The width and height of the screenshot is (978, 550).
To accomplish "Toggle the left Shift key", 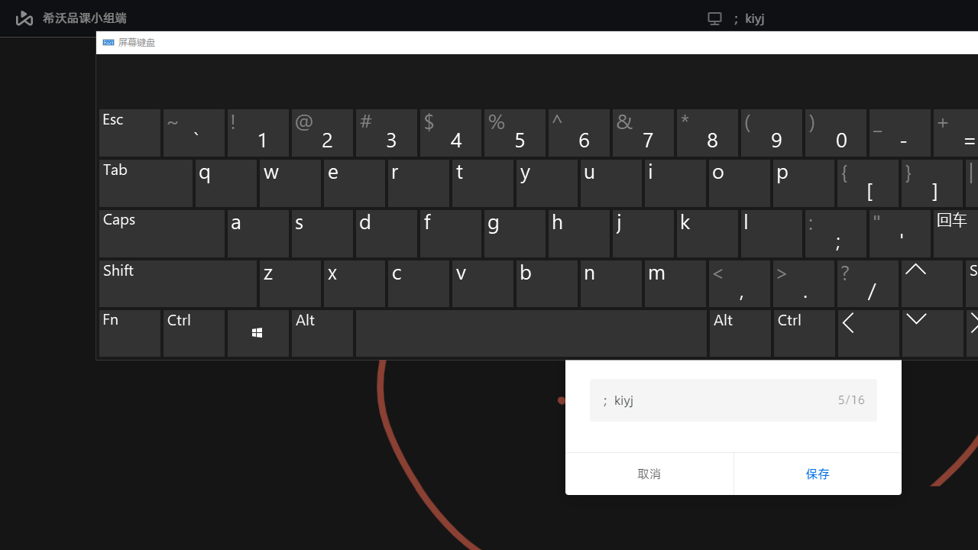I will [177, 283].
